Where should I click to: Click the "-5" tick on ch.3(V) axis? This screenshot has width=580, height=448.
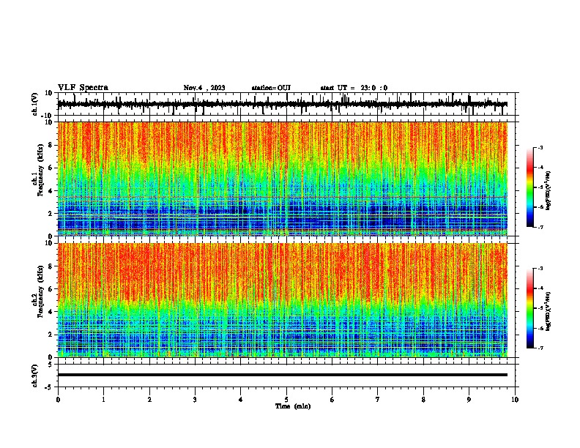[x=50, y=387]
